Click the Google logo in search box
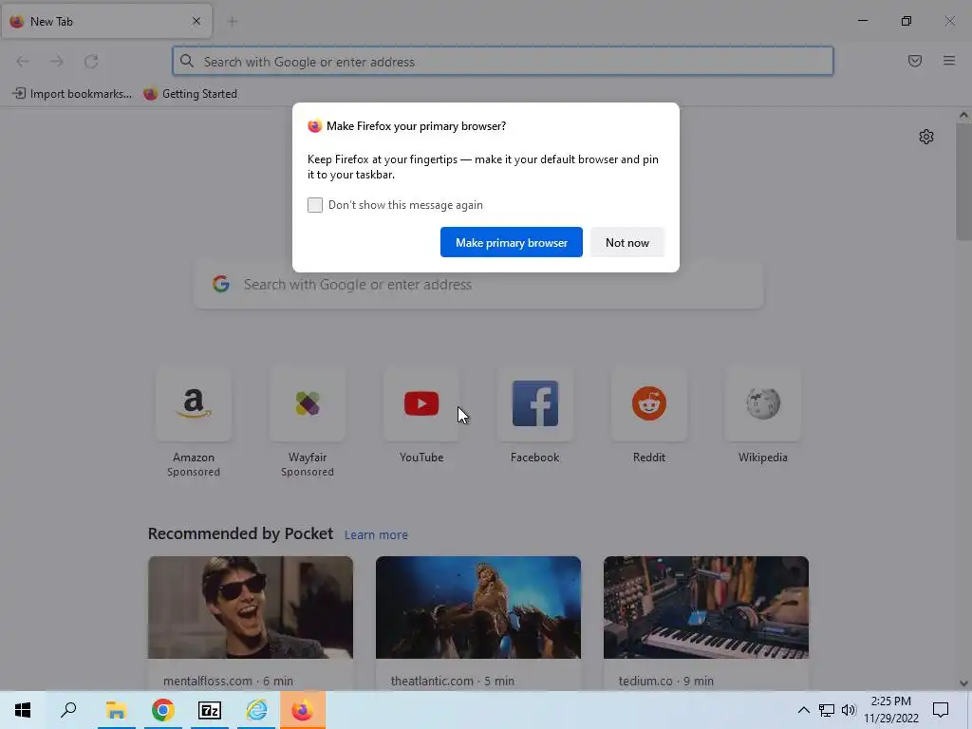 (x=221, y=285)
